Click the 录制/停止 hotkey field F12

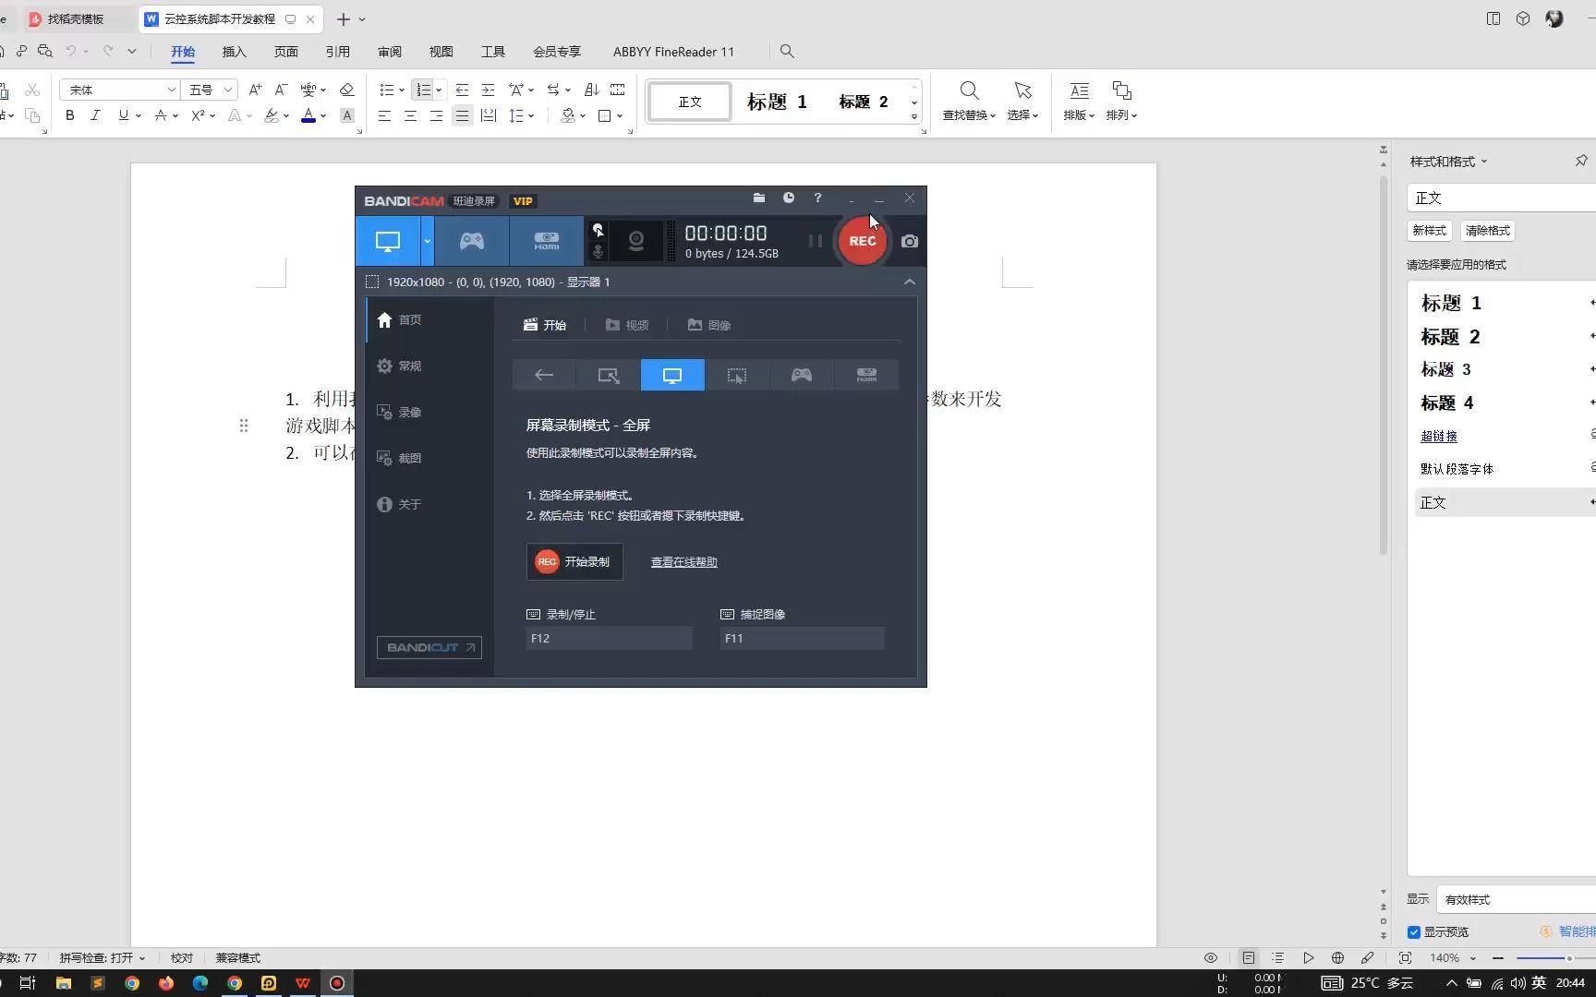point(609,638)
